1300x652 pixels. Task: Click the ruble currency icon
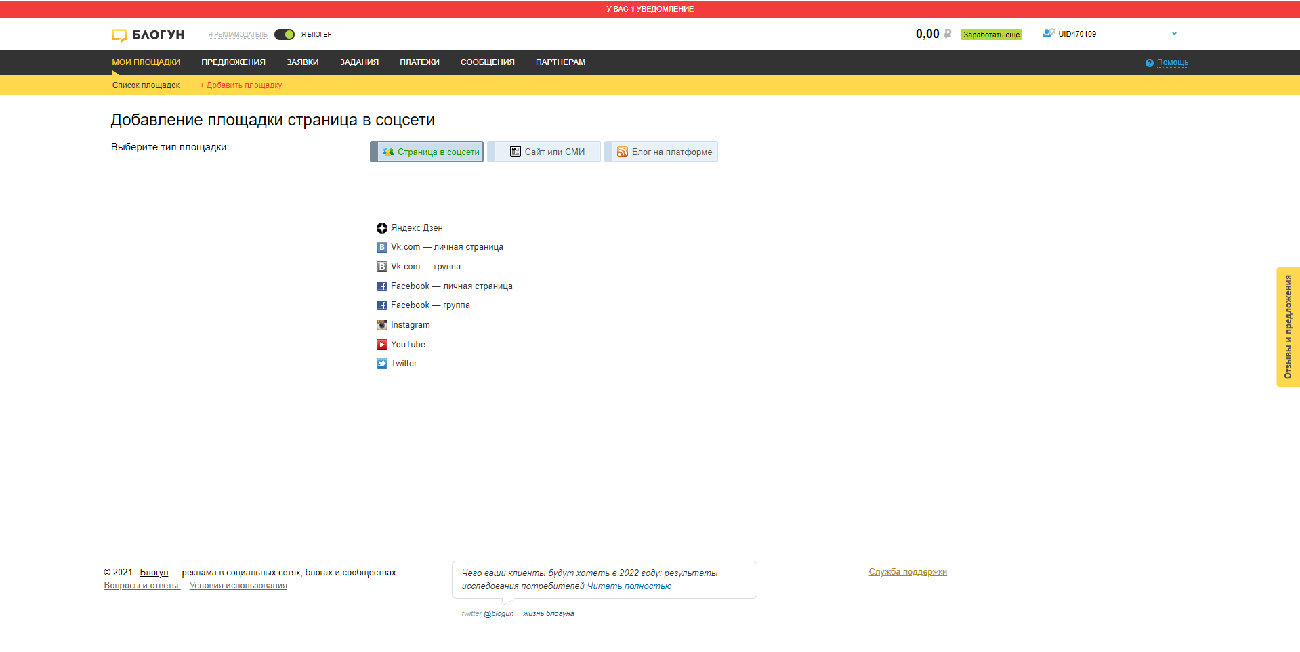click(x=948, y=34)
